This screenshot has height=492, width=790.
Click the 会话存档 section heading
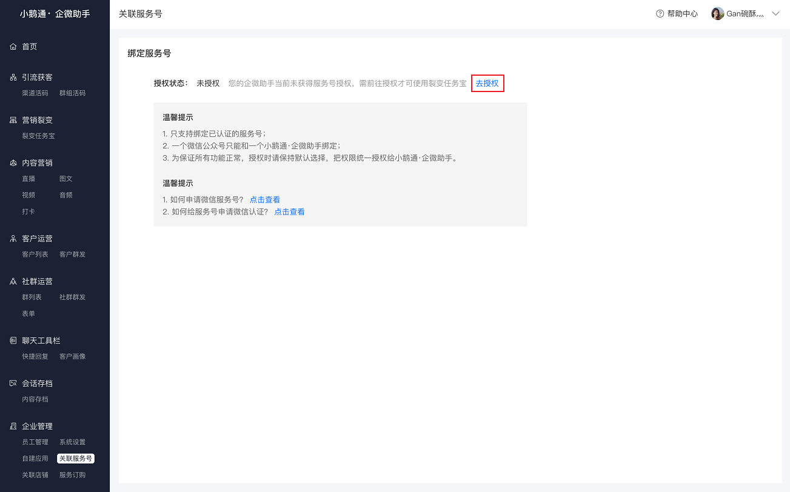tap(38, 384)
